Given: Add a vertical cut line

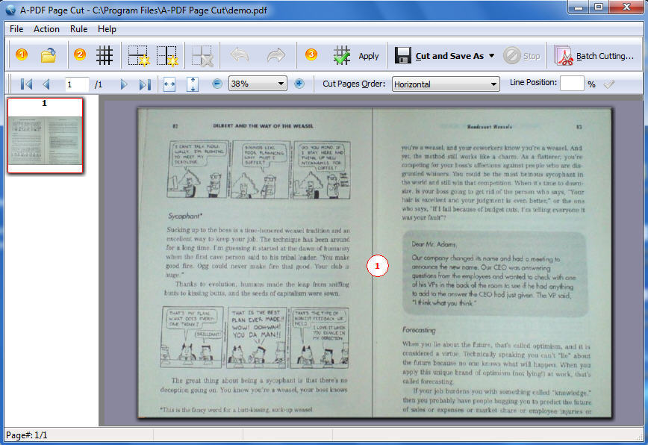Looking at the screenshot, I should coord(166,55).
